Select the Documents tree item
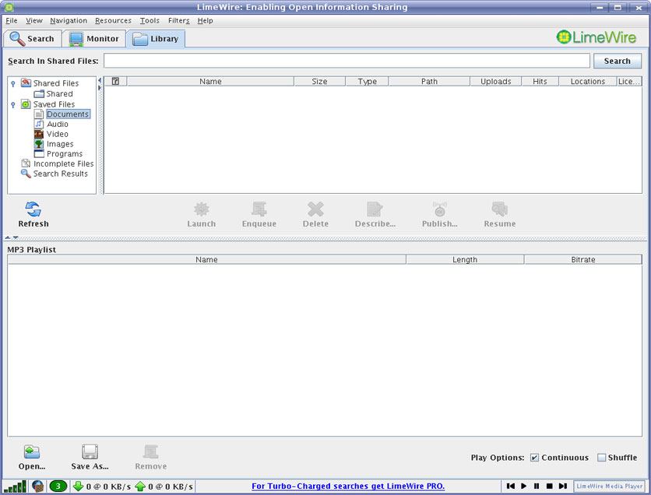 68,114
